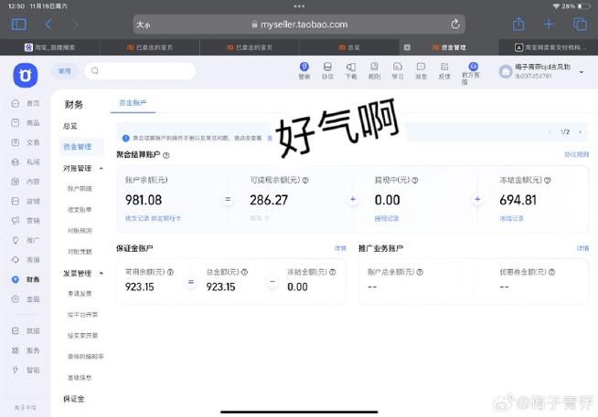Click the 管家 icon in the top toolbar
Image resolution: width=598 pixels, height=417 pixels.
pyautogui.click(x=304, y=71)
